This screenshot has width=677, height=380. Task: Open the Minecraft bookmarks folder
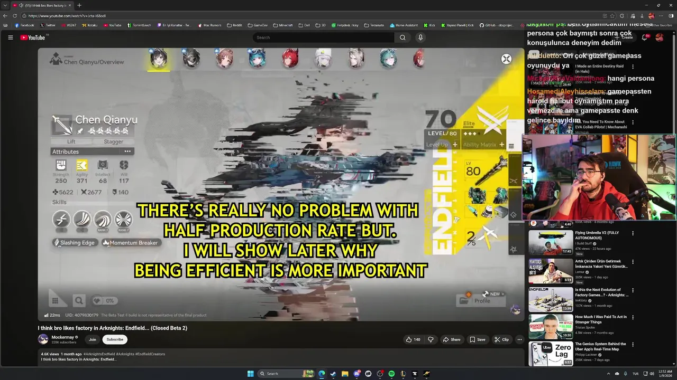(283, 25)
